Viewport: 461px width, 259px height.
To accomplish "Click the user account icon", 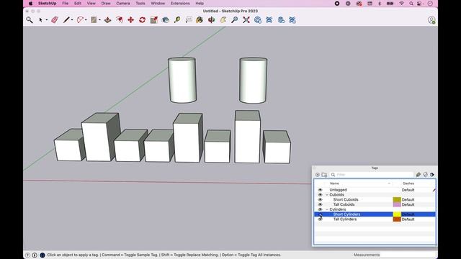I will [x=431, y=20].
